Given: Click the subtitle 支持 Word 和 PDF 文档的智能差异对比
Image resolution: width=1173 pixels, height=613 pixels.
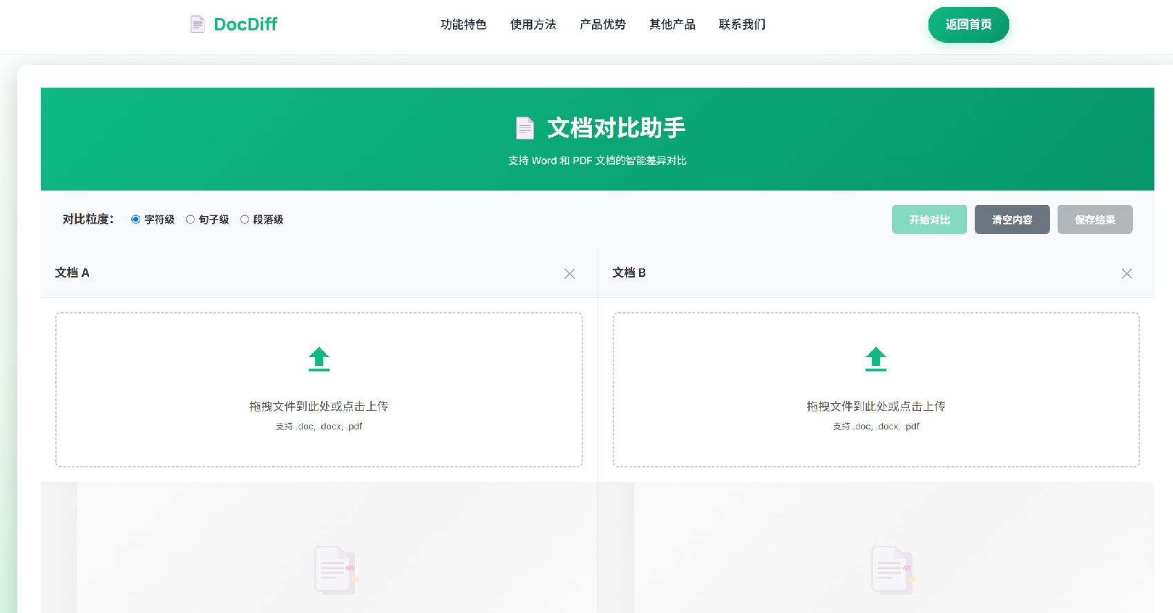Looking at the screenshot, I should (x=598, y=161).
